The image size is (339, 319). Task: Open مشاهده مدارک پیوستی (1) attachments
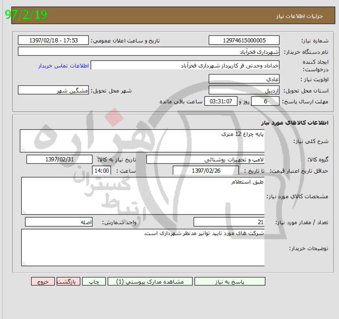pyautogui.click(x=150, y=281)
